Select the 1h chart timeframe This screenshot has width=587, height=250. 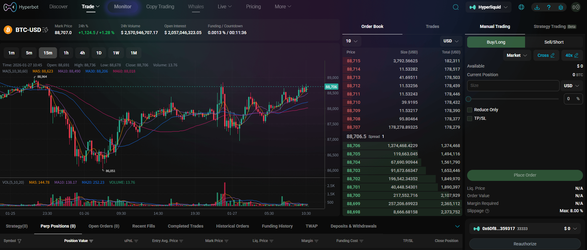[66, 53]
